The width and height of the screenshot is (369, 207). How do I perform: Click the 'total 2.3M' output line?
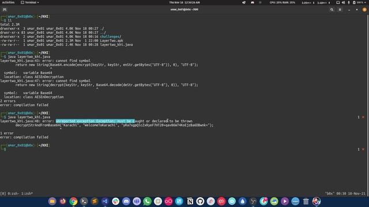pos(10,24)
